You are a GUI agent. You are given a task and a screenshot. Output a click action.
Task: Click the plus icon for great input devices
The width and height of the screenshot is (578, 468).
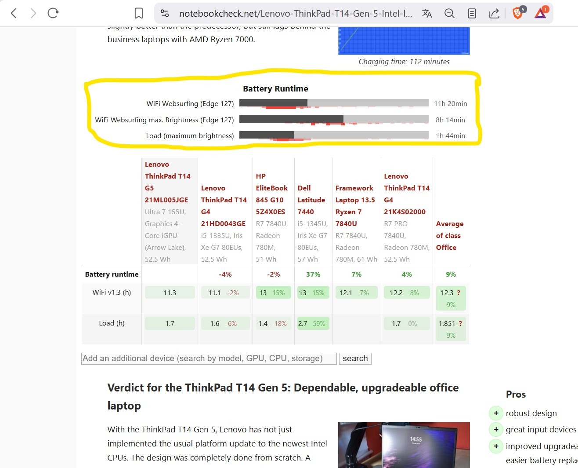click(x=496, y=429)
